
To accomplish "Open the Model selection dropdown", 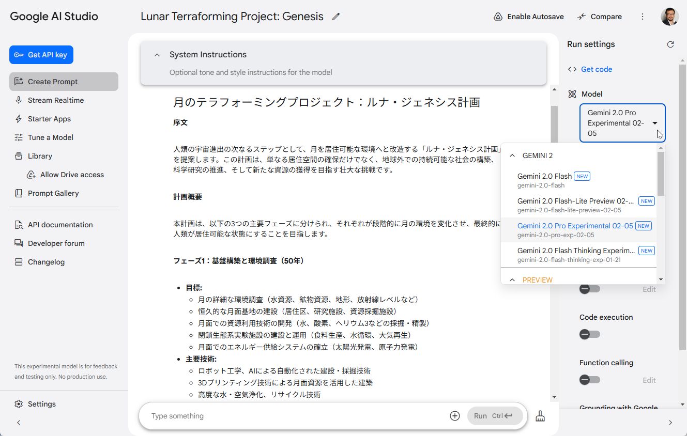I will click(x=622, y=123).
